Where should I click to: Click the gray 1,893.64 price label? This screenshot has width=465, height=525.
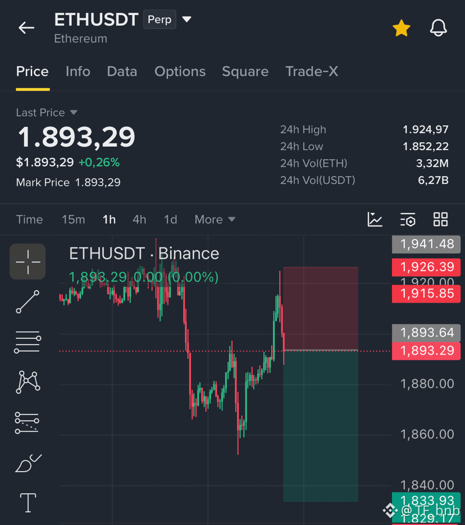coord(426,333)
